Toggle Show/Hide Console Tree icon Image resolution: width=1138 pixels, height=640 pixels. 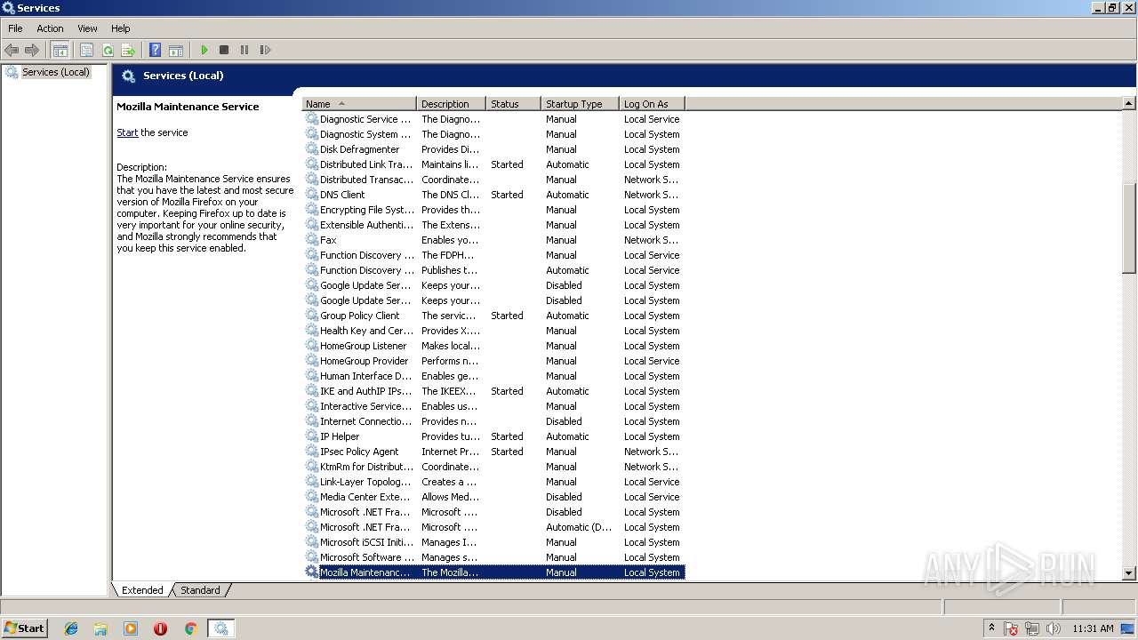[x=60, y=50]
